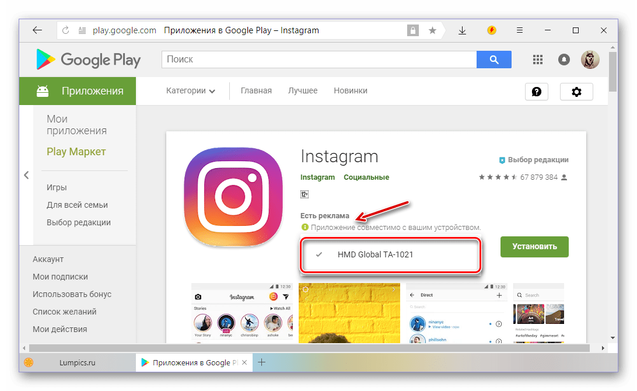Click the Приложения section header

78,91
